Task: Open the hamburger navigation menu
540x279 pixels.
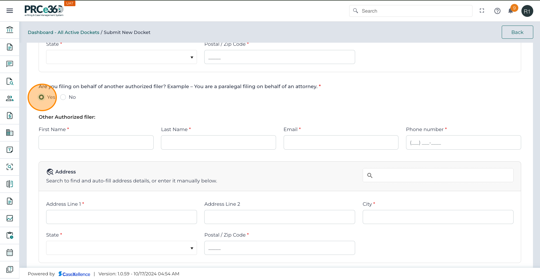Action: [x=10, y=11]
